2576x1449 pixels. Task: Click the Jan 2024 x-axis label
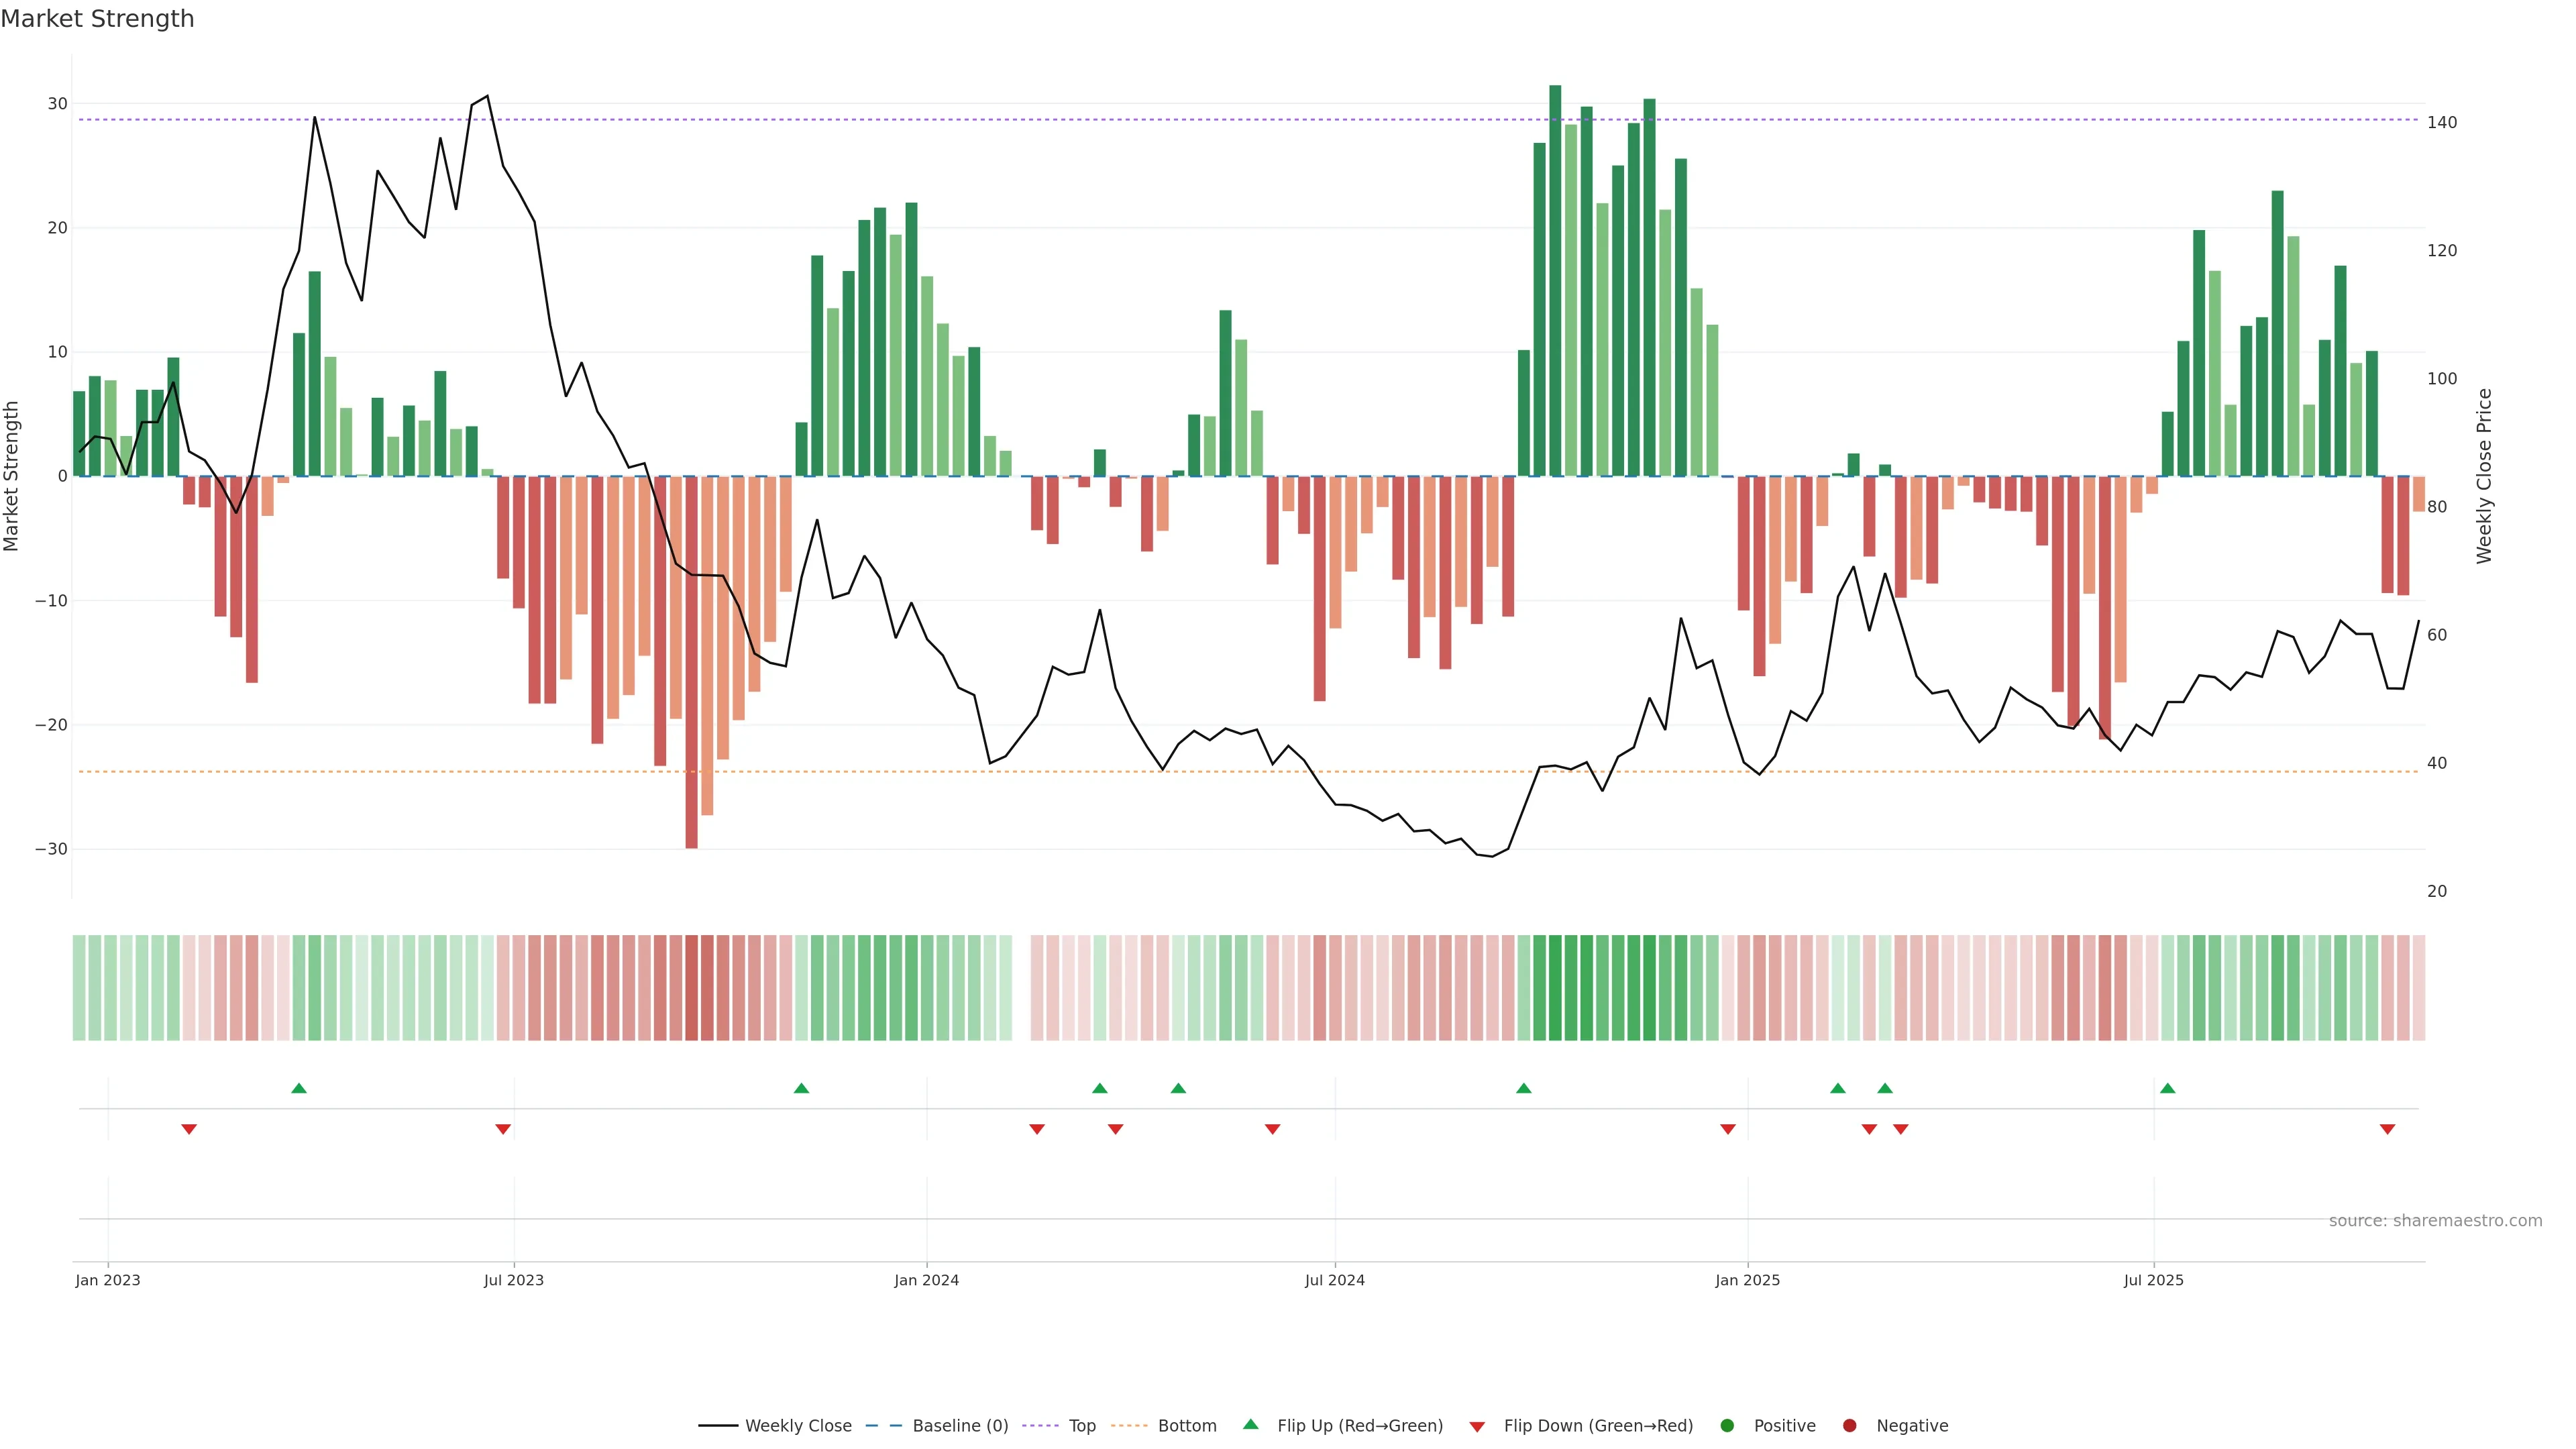[x=926, y=1280]
